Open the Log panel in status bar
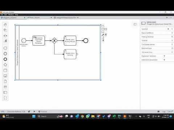This screenshot has width=174, height=130. coord(164,112)
